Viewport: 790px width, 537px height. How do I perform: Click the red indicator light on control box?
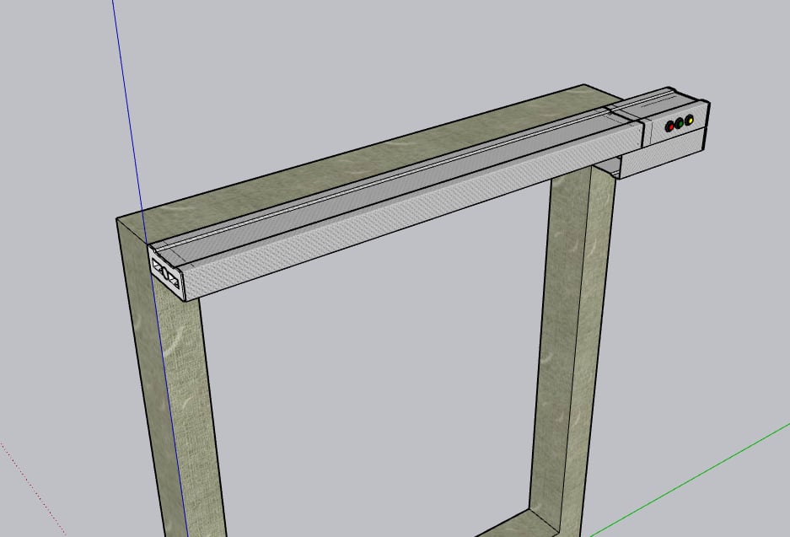(x=671, y=126)
